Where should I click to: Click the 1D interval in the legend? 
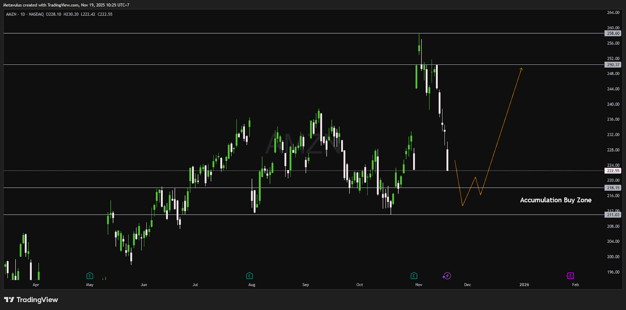[23, 14]
